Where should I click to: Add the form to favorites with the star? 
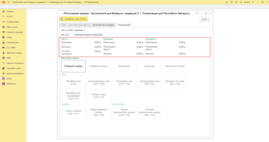[61, 13]
